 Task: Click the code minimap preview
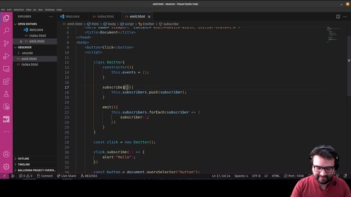click(x=333, y=34)
